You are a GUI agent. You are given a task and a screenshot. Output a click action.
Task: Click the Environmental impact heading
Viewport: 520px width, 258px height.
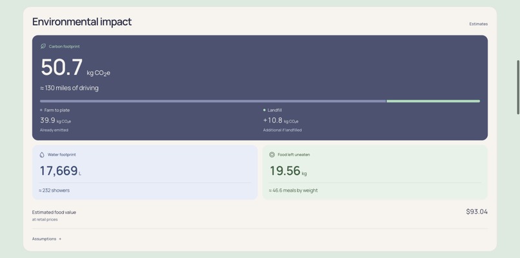pyautogui.click(x=82, y=22)
